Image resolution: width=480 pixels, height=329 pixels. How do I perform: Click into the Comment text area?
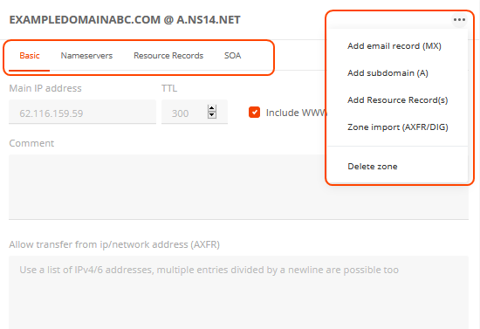point(238,187)
